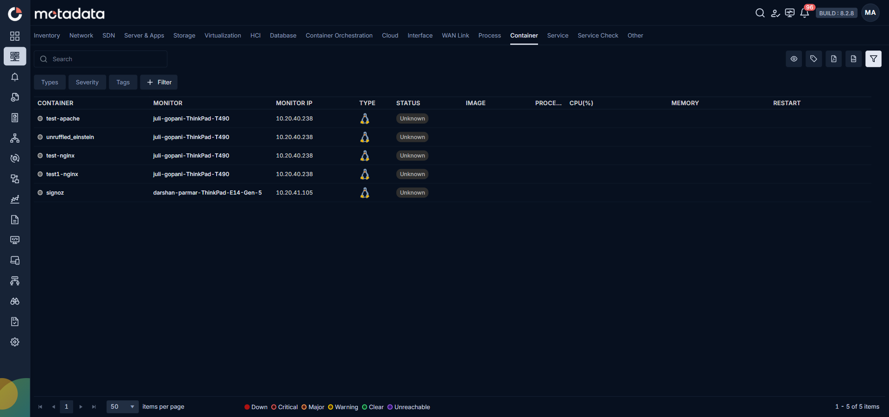This screenshot has width=889, height=417.
Task: Open notifications bell with 96 badge
Action: pos(805,13)
